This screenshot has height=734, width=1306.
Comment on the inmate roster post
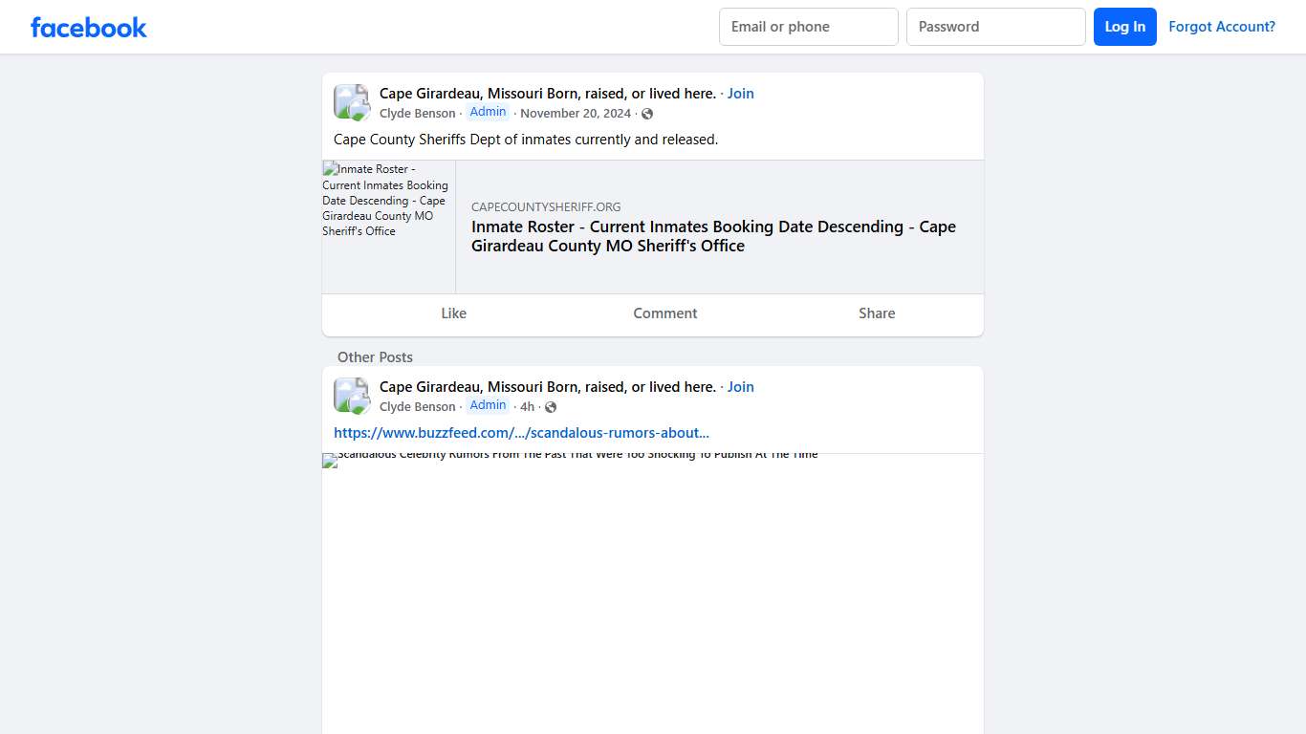[664, 313]
